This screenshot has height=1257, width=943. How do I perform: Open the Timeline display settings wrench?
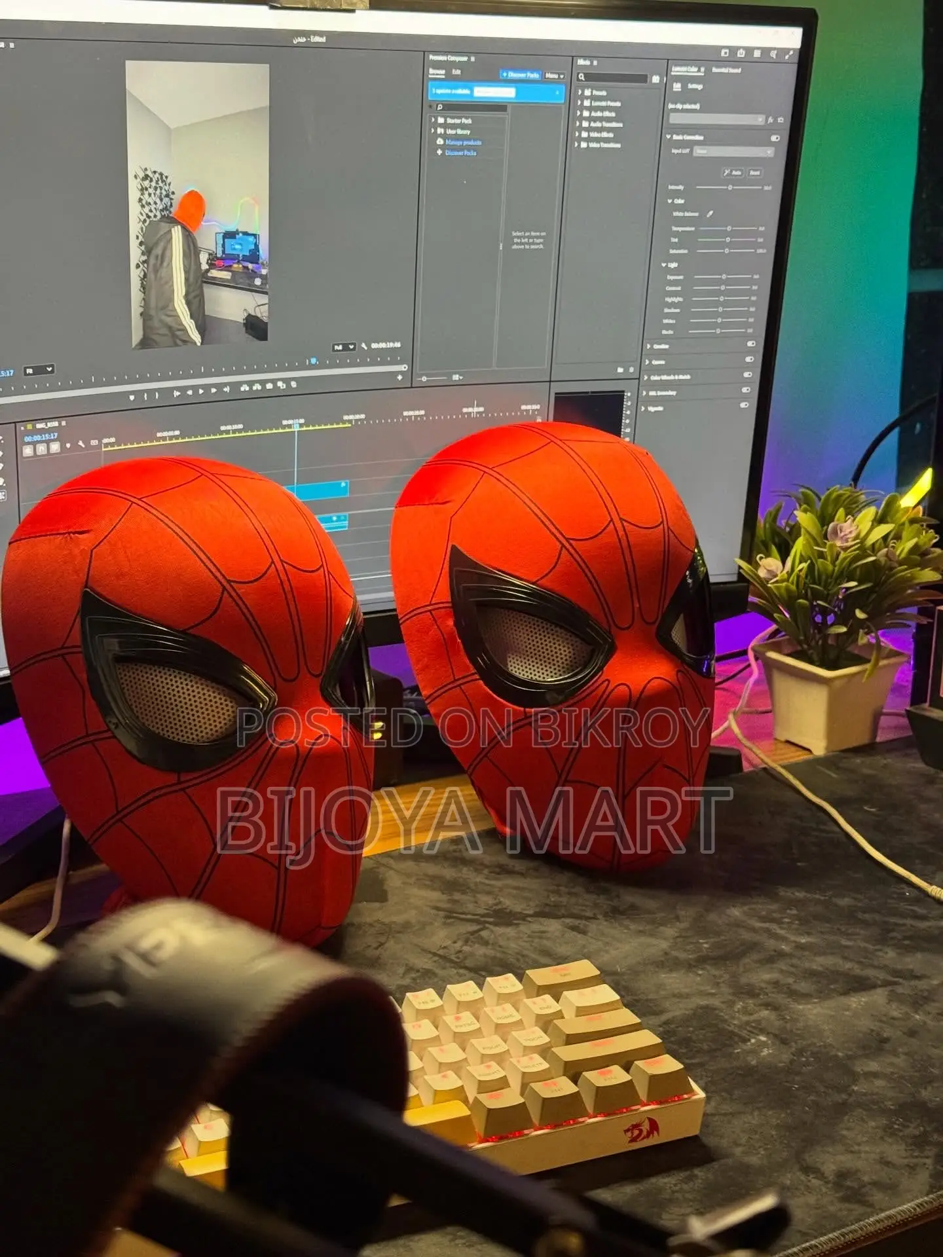[x=81, y=445]
